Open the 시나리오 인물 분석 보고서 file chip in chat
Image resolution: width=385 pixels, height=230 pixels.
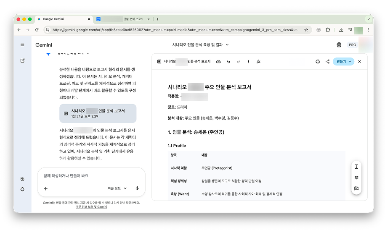pos(98,113)
